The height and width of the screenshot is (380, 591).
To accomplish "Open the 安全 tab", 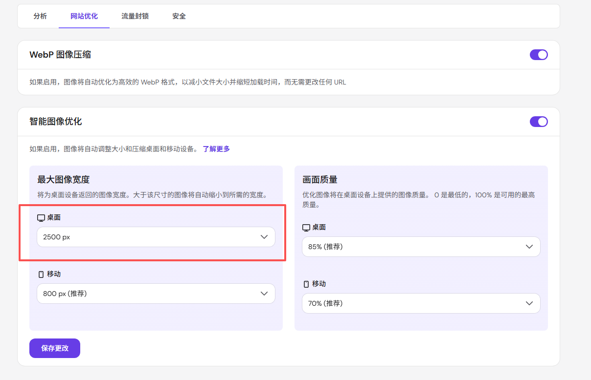I will click(x=179, y=16).
